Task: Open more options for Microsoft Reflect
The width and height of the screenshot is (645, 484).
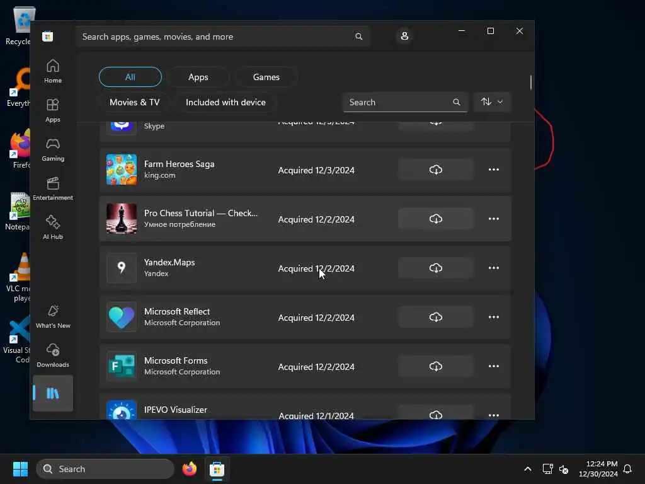Action: (494, 317)
